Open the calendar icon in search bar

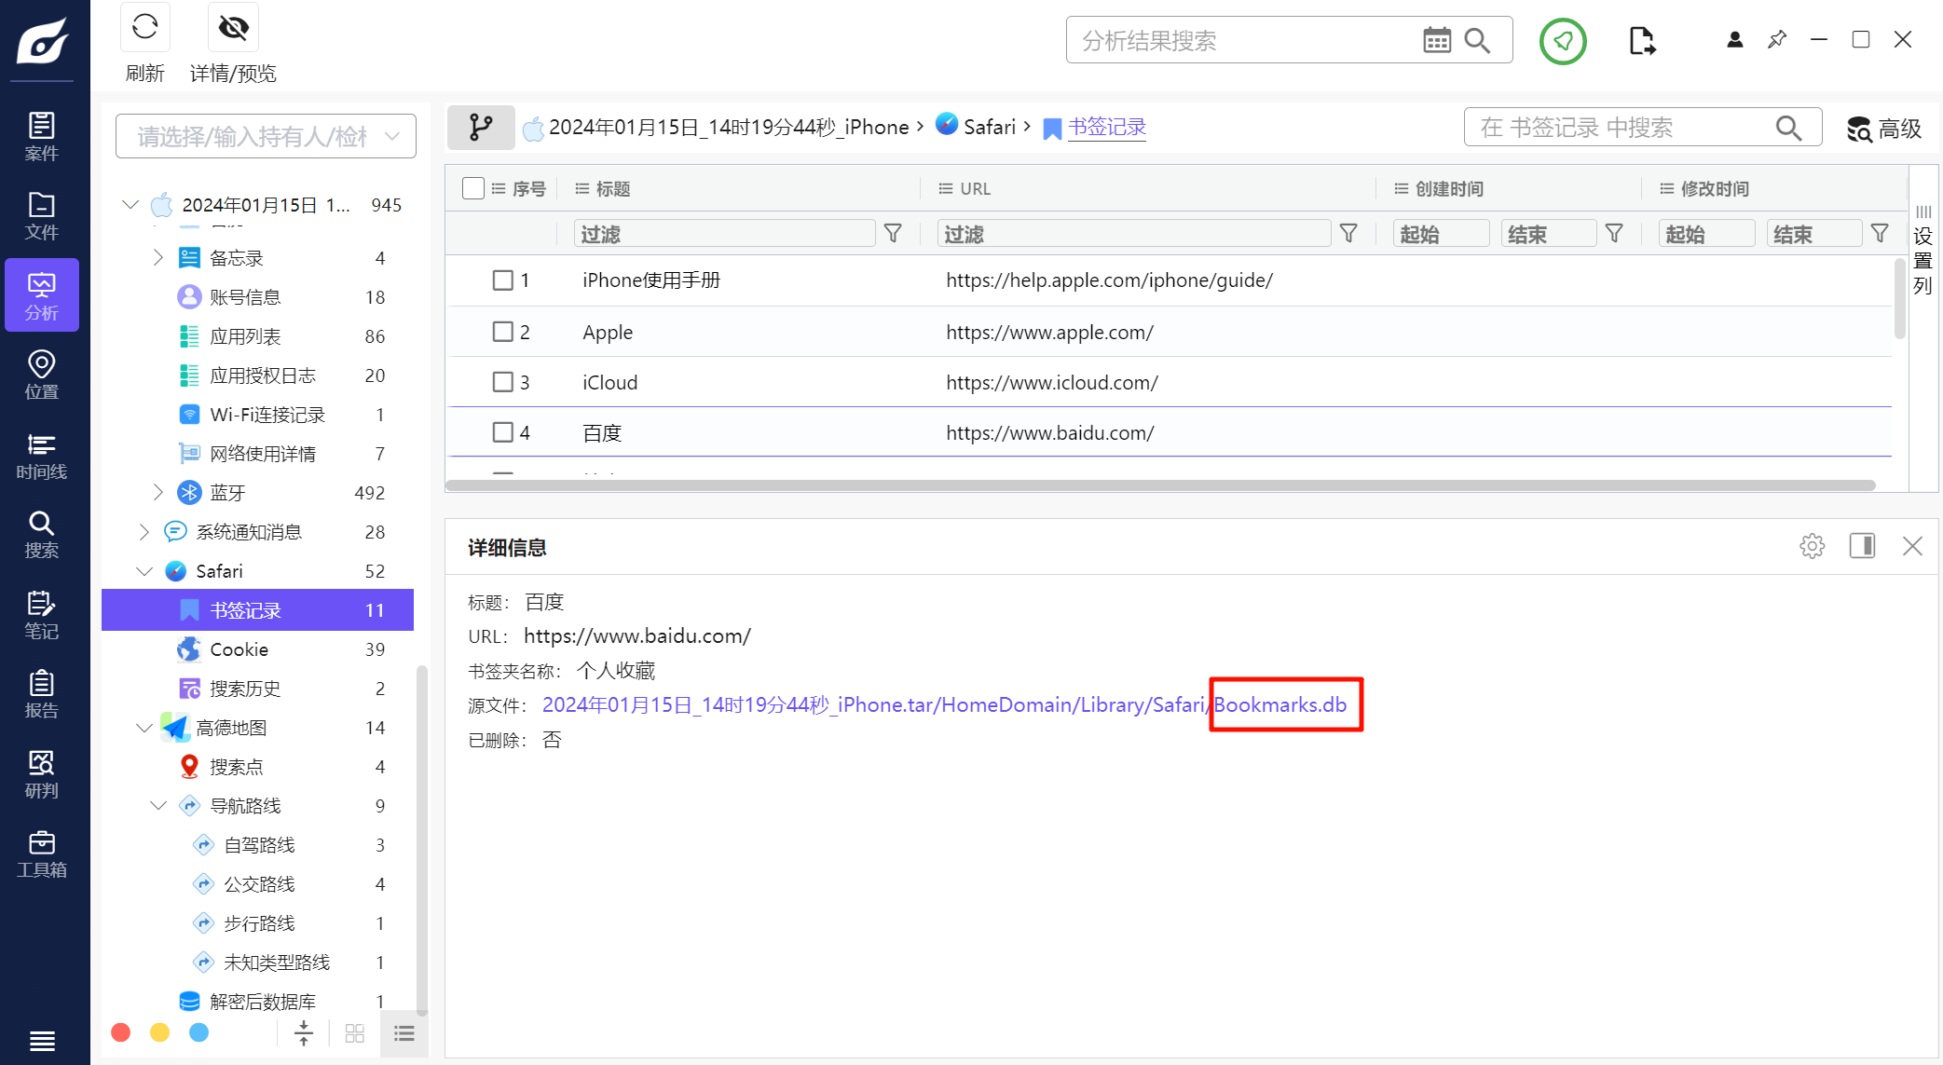pos(1436,40)
